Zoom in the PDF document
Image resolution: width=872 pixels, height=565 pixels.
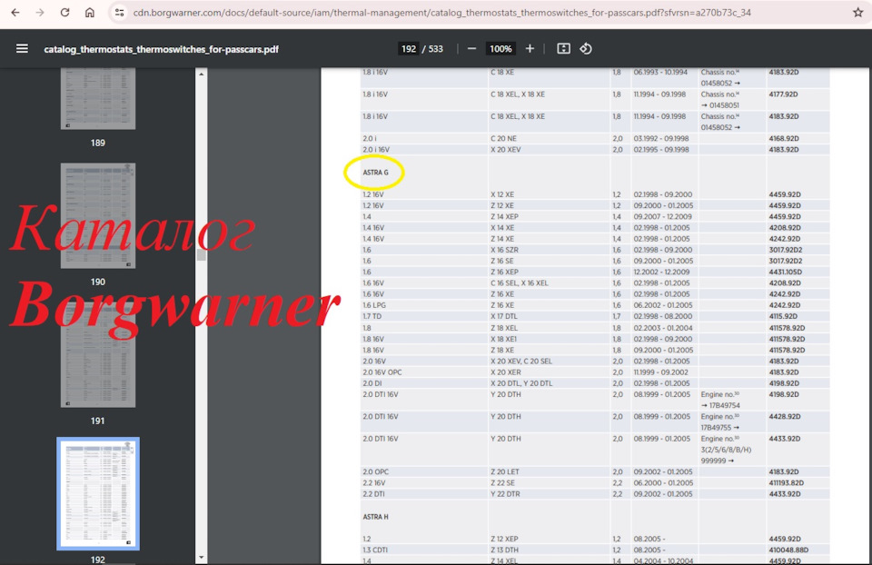click(530, 49)
